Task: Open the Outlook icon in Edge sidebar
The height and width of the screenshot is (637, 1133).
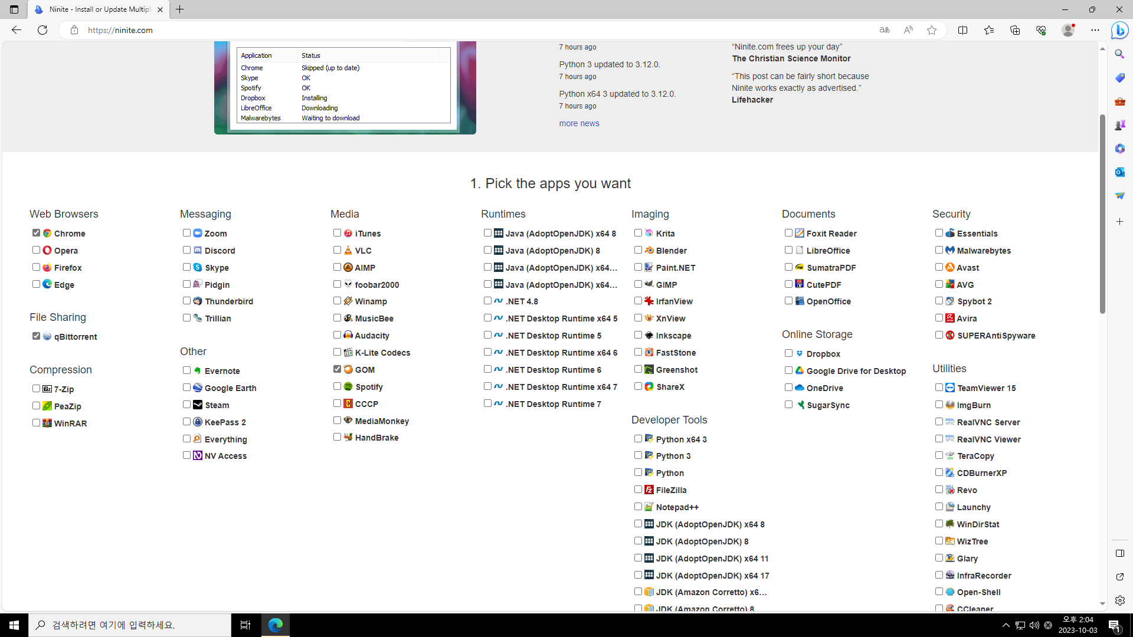Action: point(1119,172)
